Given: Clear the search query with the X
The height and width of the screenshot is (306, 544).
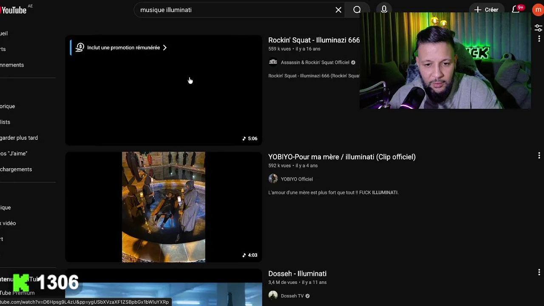Looking at the screenshot, I should (338, 10).
